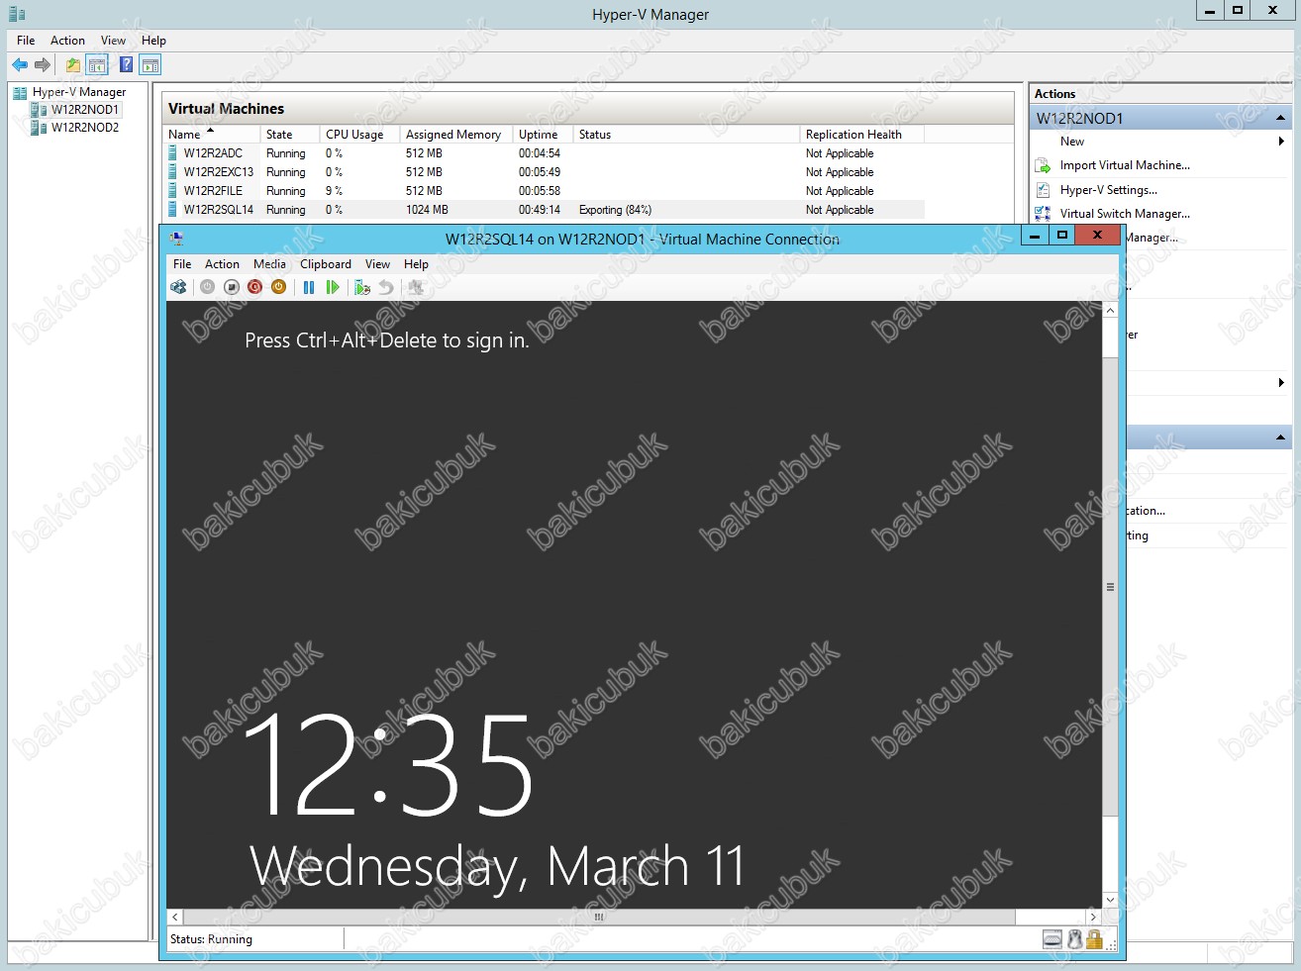Open VM Connection Action menu
This screenshot has width=1301, height=971.
[222, 264]
